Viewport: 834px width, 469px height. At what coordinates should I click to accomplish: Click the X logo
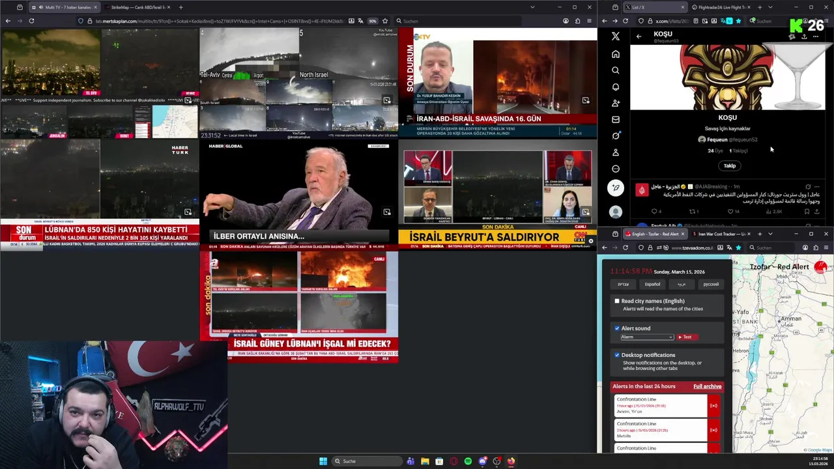tap(616, 36)
